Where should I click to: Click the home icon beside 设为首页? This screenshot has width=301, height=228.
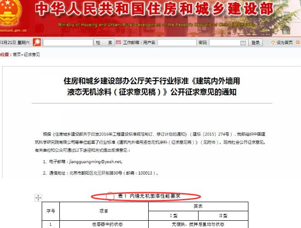click(x=273, y=43)
